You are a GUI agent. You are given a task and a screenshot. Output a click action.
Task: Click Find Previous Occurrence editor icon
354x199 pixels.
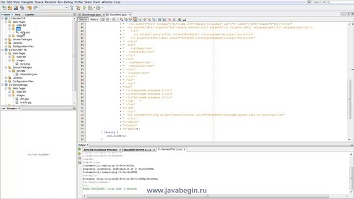pos(126,19)
